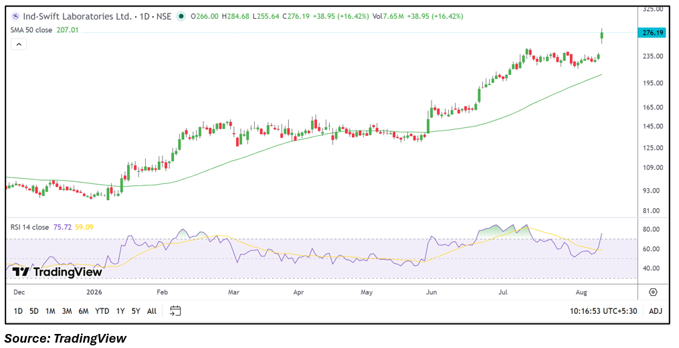Image resolution: width=679 pixels, height=348 pixels.
Task: Collapse the indicator legend with the chevron button
Action: (x=19, y=44)
